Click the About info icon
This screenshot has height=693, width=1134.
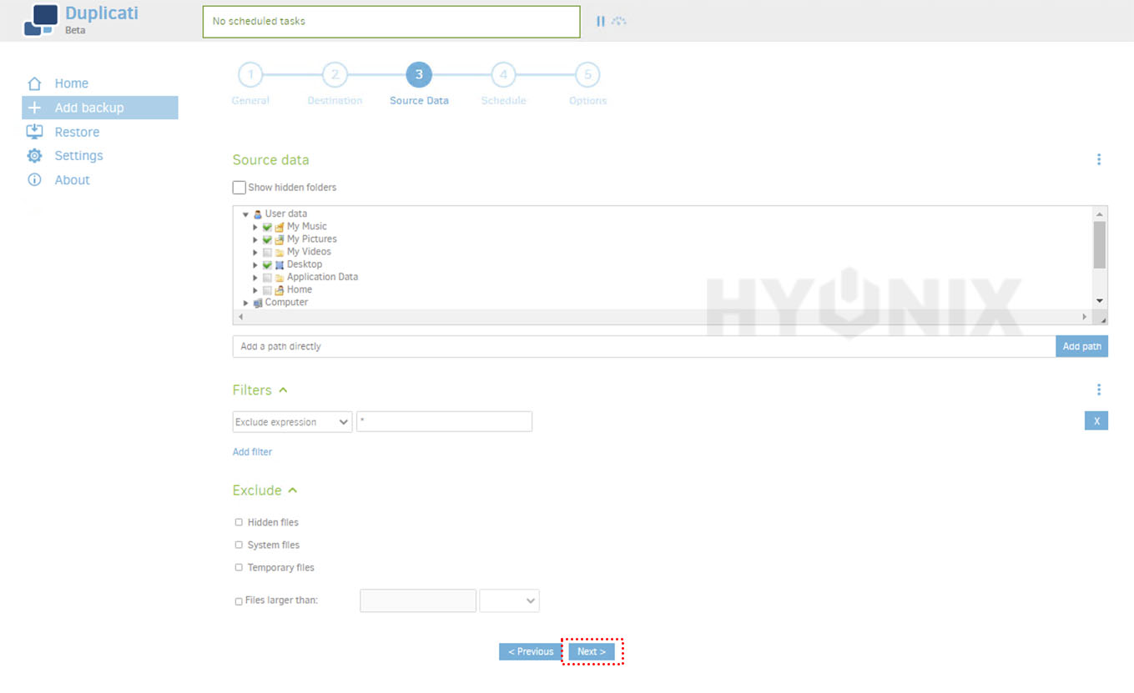click(34, 179)
